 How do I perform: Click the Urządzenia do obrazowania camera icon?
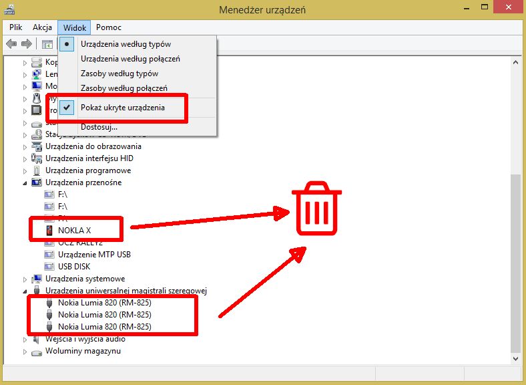37,146
